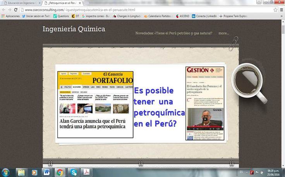Open the Propane Tank Explosion bookmark

click(x=233, y=16)
